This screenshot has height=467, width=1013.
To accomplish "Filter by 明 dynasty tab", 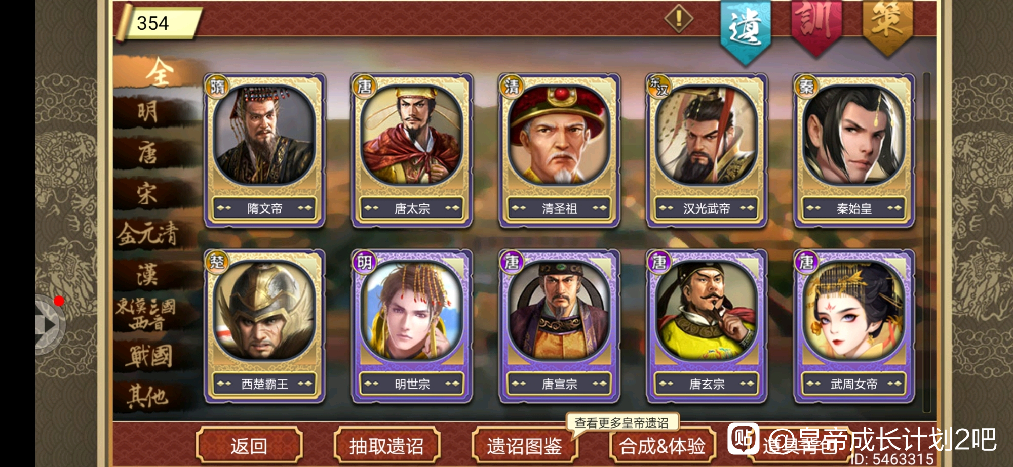I will (148, 111).
